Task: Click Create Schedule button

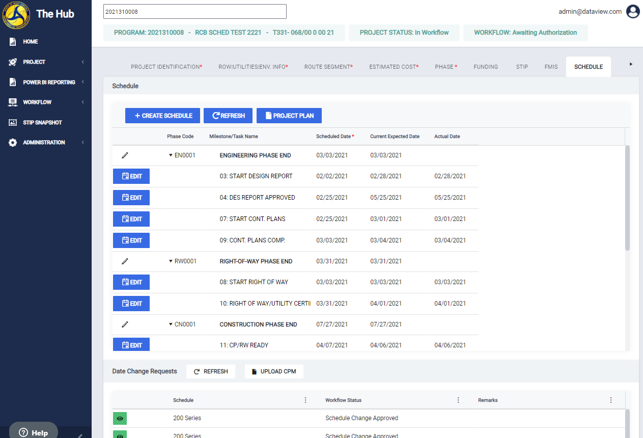Action: coord(162,116)
